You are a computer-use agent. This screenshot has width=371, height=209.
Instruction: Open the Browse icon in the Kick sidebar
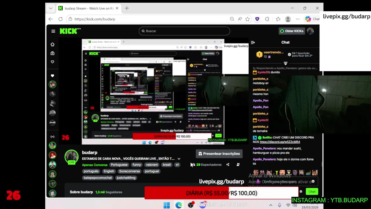(52, 53)
